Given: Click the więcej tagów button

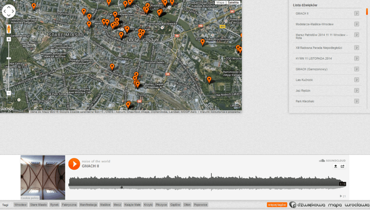Looking at the screenshot, I should [277, 205].
